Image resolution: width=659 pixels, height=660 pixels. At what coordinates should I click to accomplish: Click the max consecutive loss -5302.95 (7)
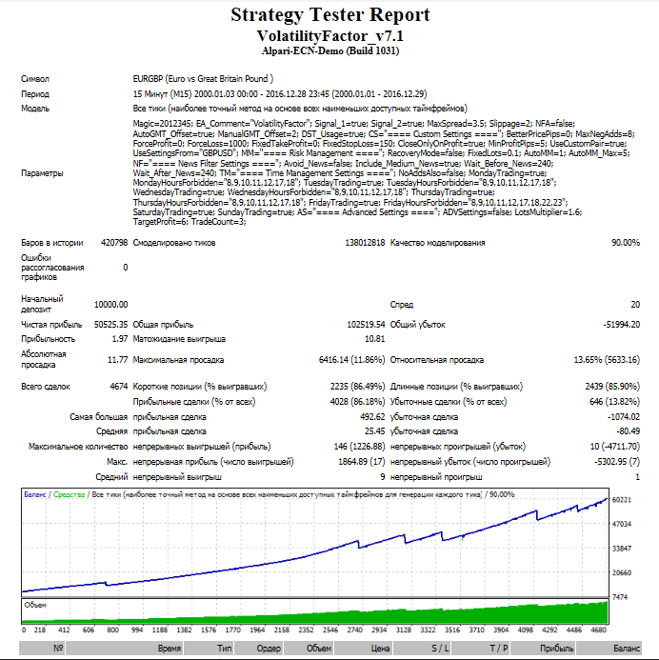point(617,462)
